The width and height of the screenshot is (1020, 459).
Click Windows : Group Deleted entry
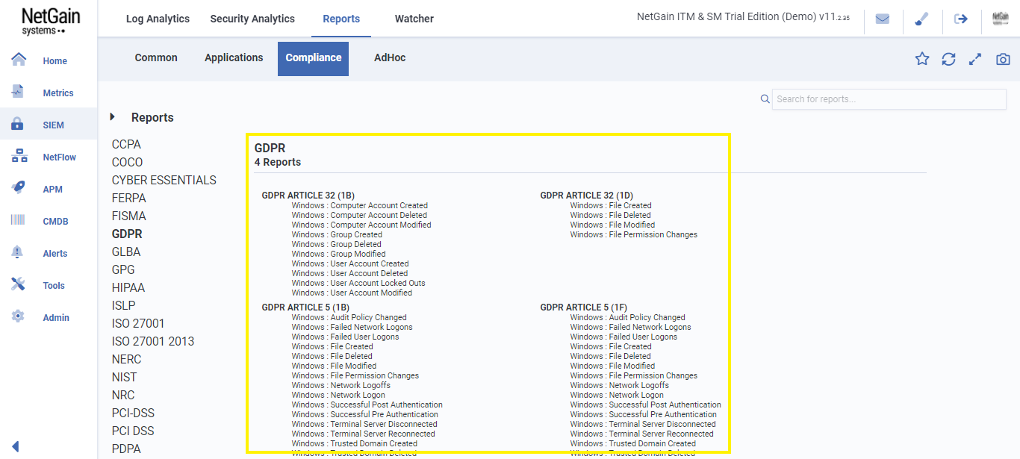[x=337, y=244]
